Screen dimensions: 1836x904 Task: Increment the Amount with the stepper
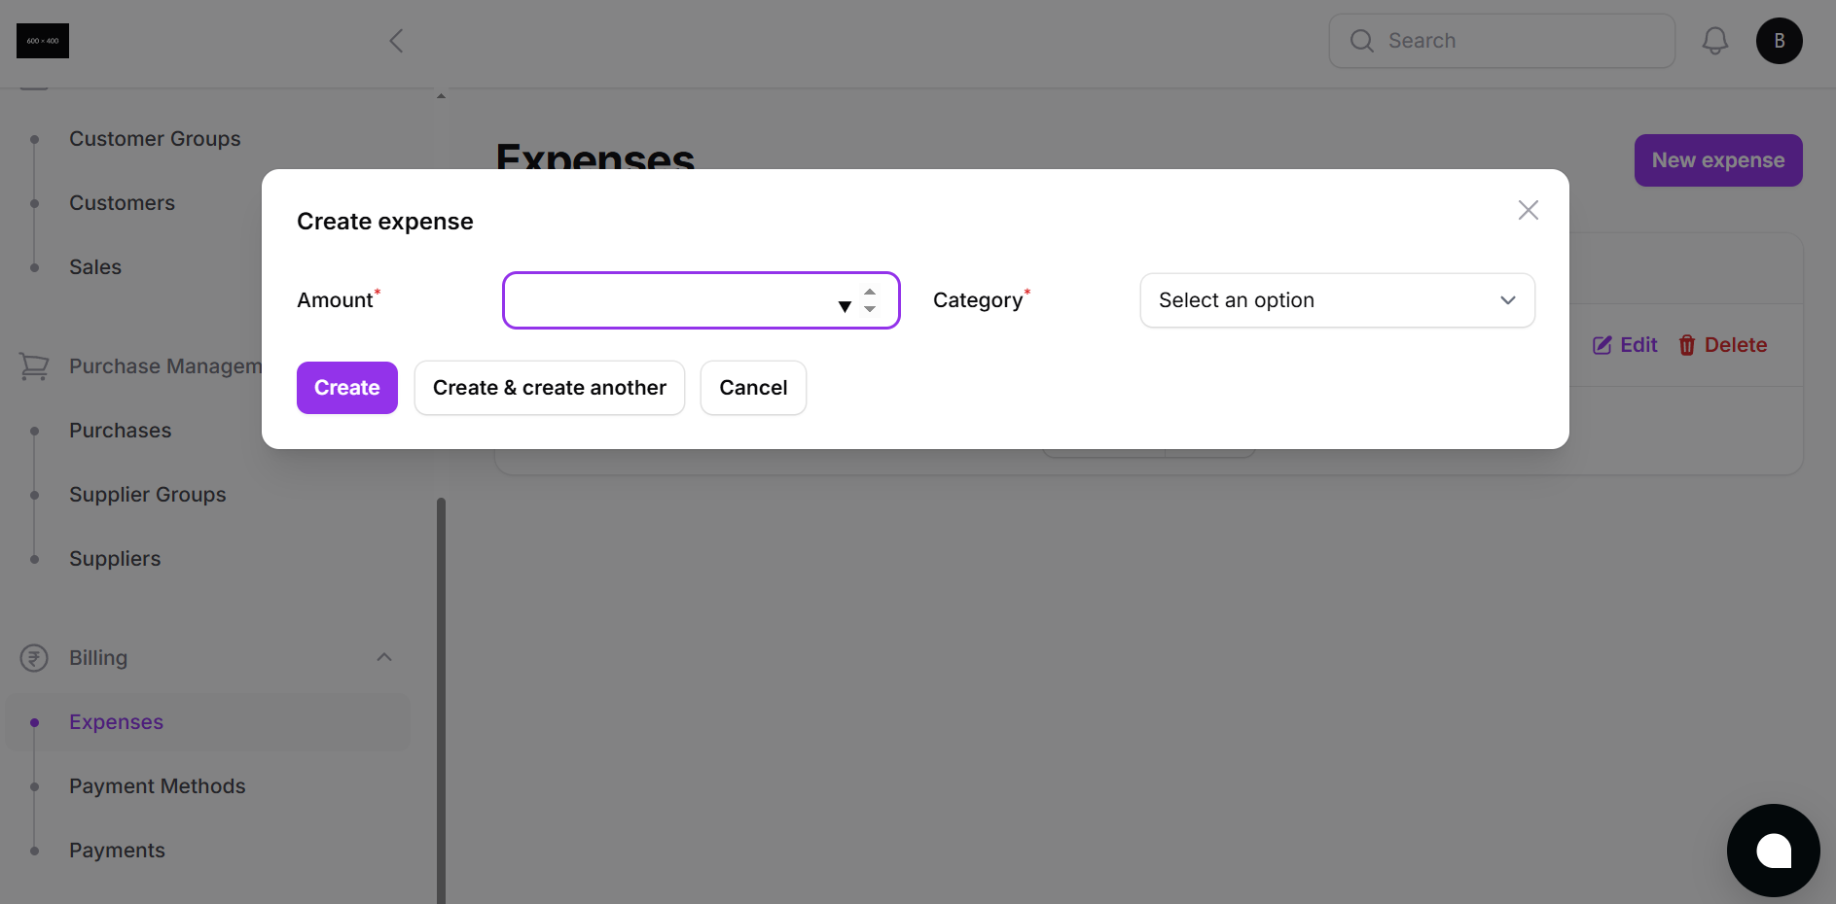[x=869, y=293]
